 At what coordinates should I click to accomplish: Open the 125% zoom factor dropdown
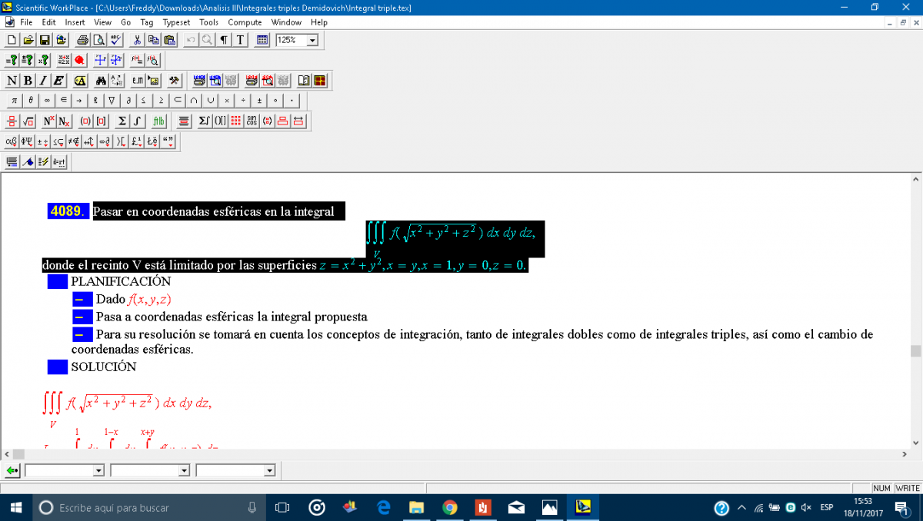(312, 40)
